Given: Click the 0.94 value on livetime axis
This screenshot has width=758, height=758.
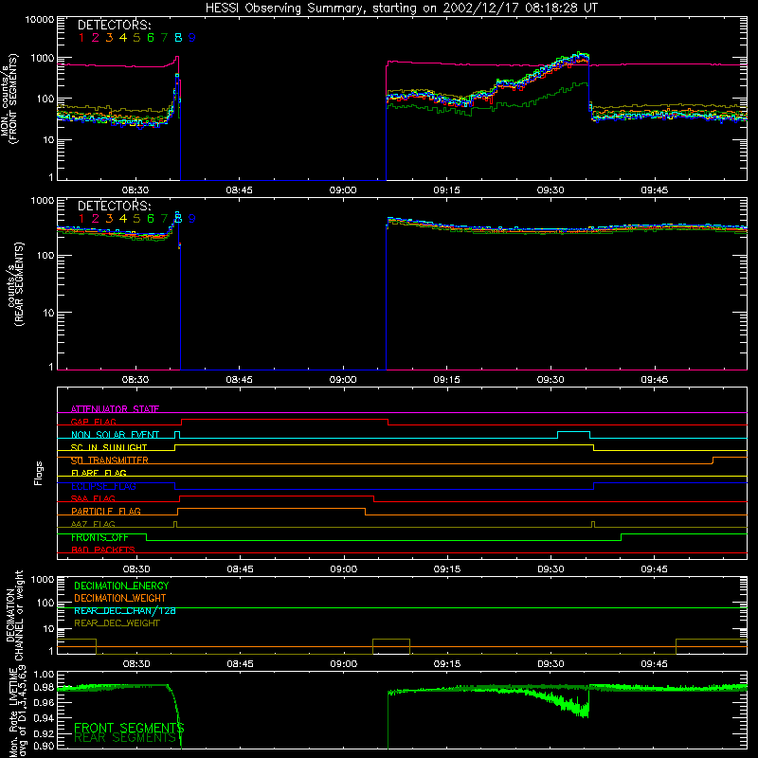Looking at the screenshot, I should [44, 718].
